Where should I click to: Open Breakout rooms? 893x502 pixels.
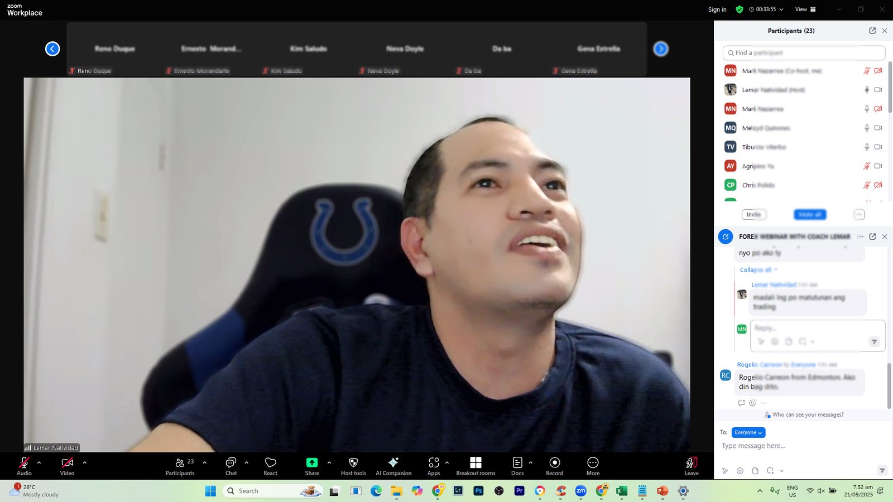pos(476,466)
